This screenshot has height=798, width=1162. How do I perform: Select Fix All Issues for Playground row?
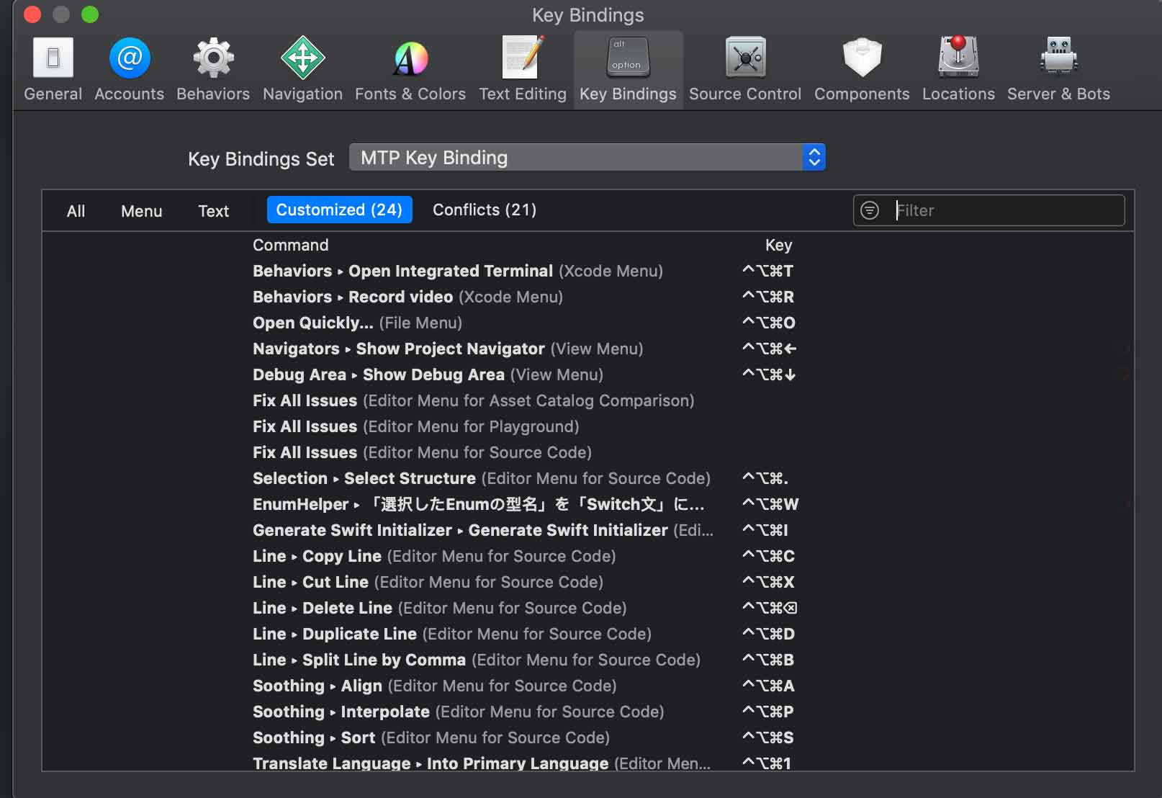pyautogui.click(x=587, y=426)
